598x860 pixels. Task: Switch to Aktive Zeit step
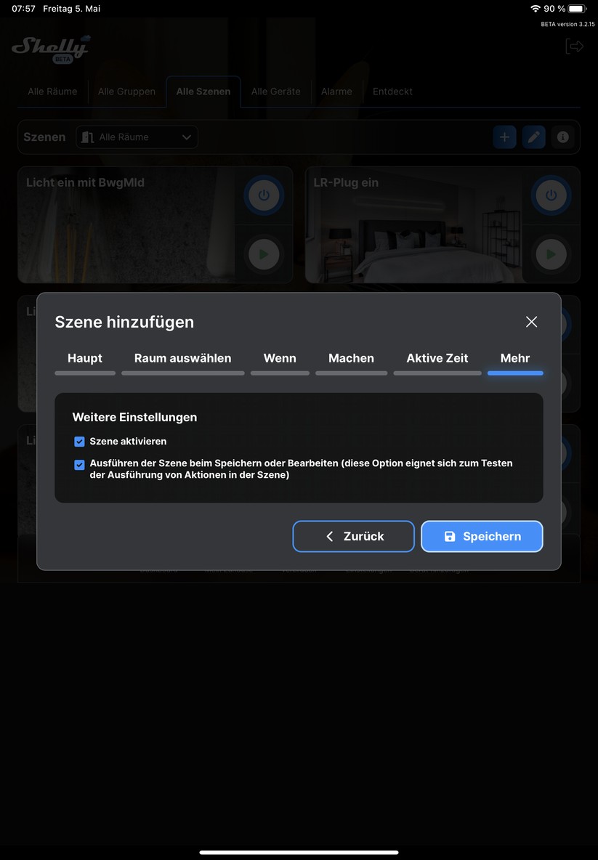pyautogui.click(x=437, y=359)
